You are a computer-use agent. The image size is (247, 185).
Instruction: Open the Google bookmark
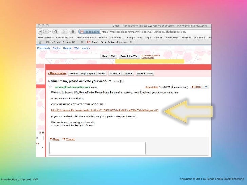click(131, 38)
